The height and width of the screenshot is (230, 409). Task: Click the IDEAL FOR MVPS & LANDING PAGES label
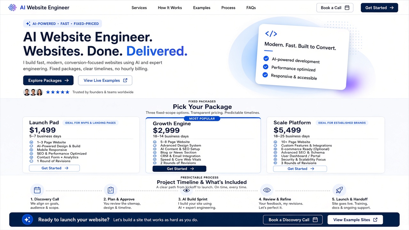[90, 123]
